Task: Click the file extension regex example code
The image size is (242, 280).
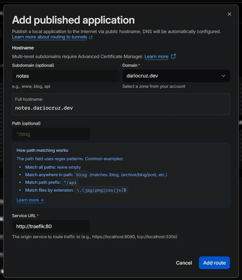Action: tap(101, 190)
